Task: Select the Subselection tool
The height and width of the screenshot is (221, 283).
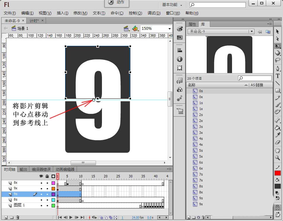Action: pyautogui.click(x=277, y=39)
